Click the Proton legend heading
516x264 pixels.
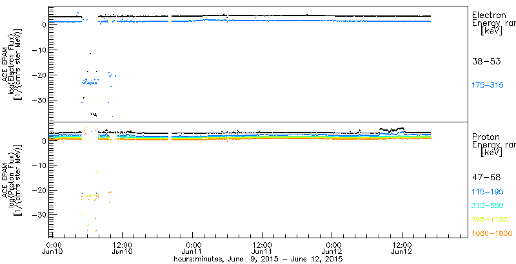coord(486,137)
